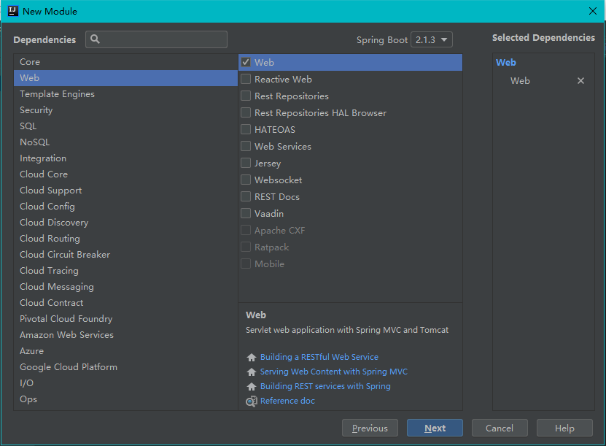The image size is (606, 446).
Task: Select the Cloud Support category
Action: point(125,191)
